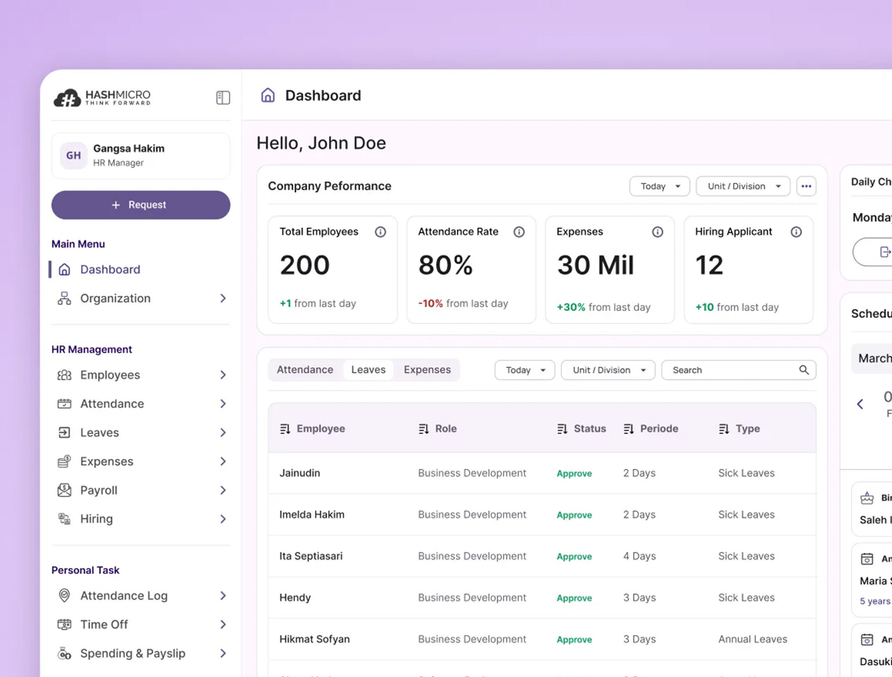892x677 pixels.
Task: Sort table by Periode column icon
Action: coord(628,429)
